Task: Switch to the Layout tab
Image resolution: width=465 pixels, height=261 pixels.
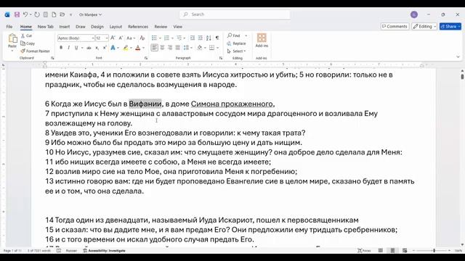Action: [x=116, y=27]
